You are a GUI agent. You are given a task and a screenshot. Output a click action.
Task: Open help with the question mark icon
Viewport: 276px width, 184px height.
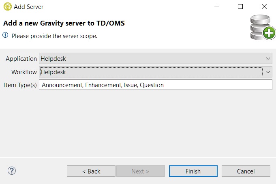click(12, 171)
